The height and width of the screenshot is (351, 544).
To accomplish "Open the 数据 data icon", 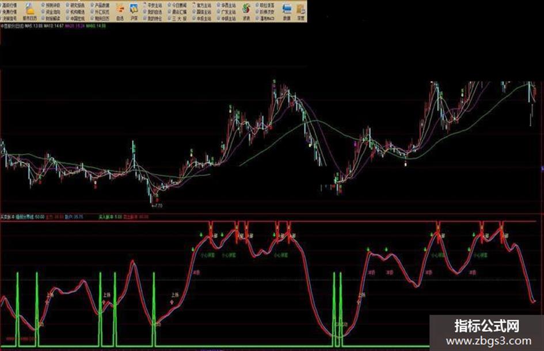I will click(287, 12).
